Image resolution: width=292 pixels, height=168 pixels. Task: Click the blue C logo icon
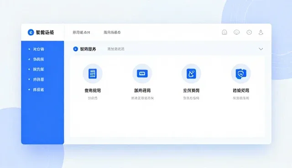(x=31, y=32)
